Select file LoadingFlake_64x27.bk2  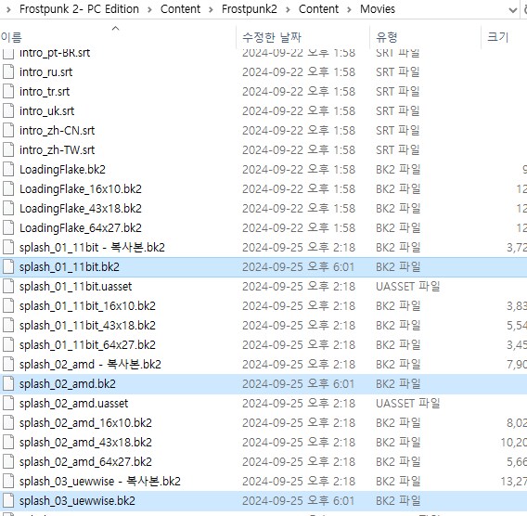tap(81, 228)
